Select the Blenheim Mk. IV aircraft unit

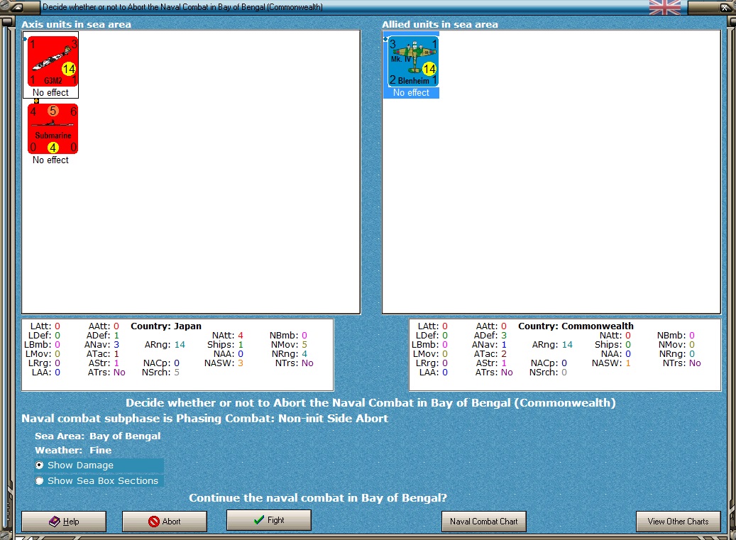(413, 62)
